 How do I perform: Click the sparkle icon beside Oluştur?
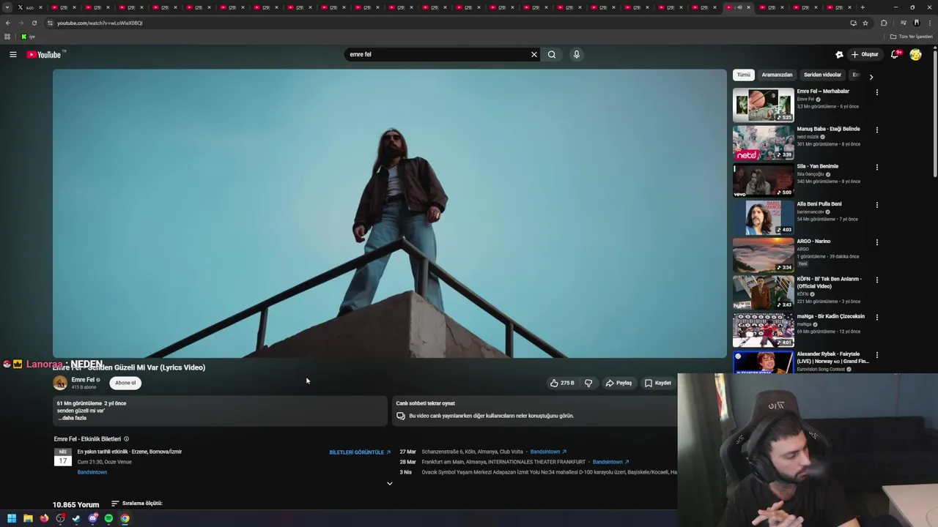pyautogui.click(x=839, y=54)
